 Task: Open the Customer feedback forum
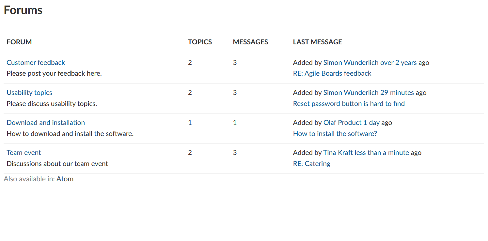coord(36,62)
